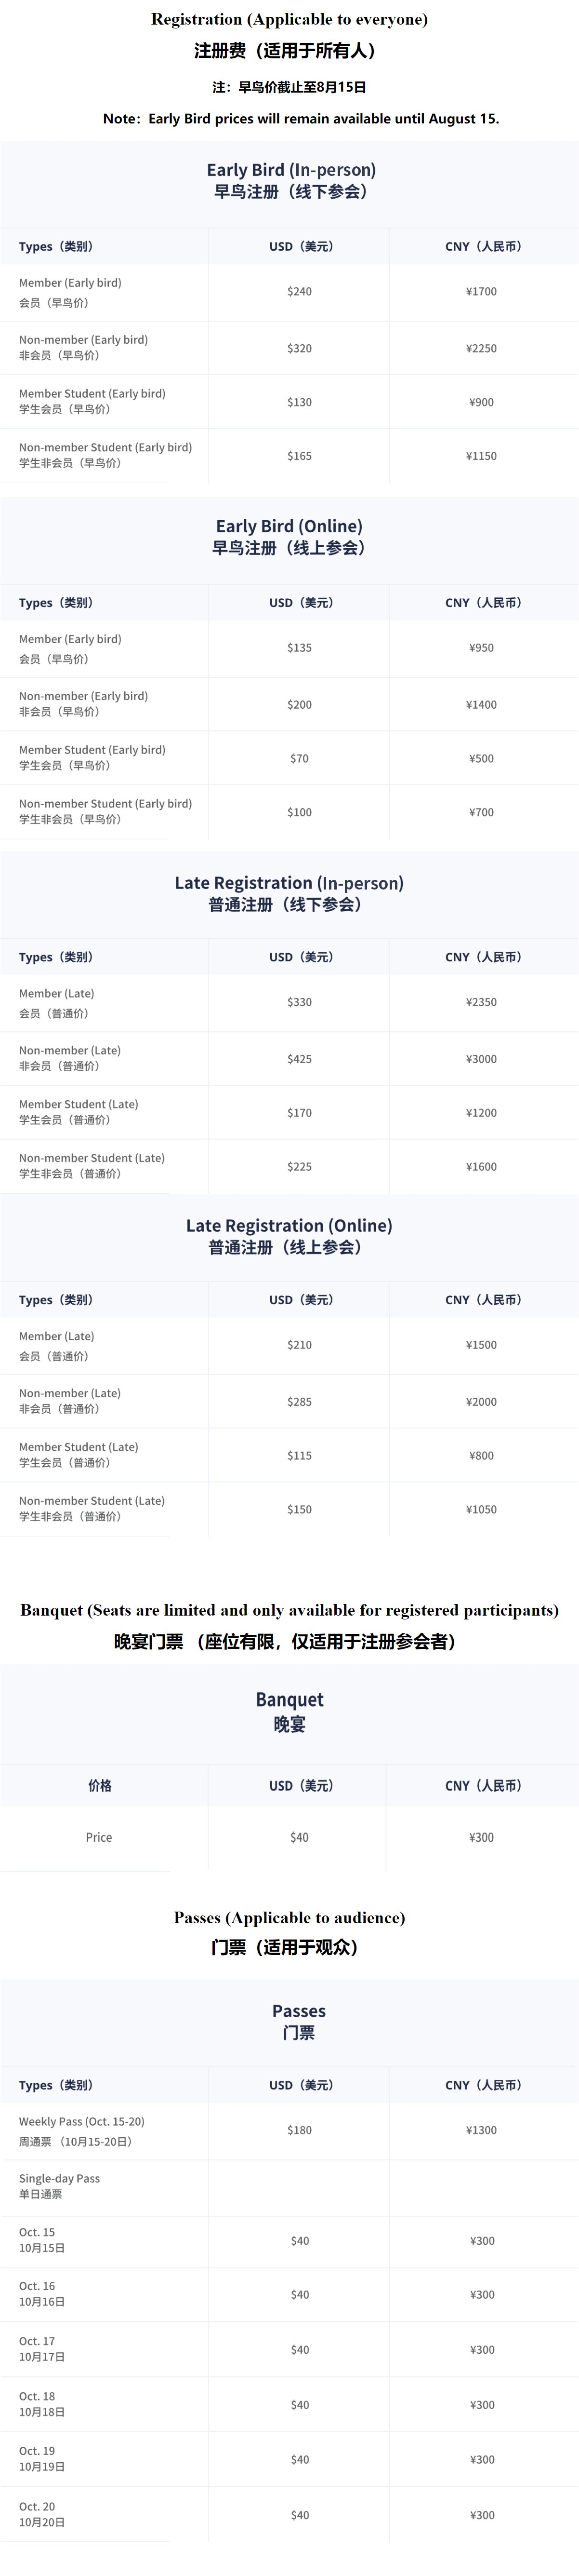Select the $425 Non-member late price
The image size is (579, 2576).
(x=300, y=1059)
